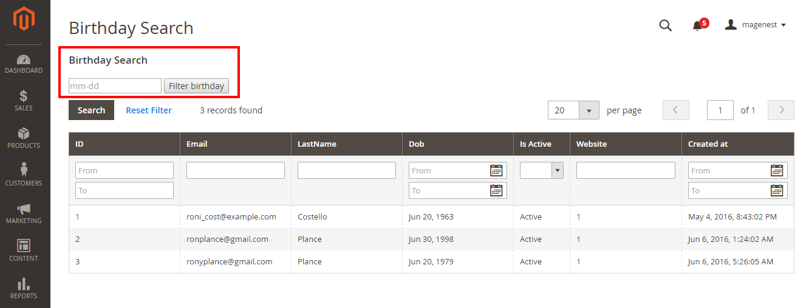This screenshot has height=308, width=809.
Task: Open notifications bell with 5 alerts
Action: pyautogui.click(x=698, y=25)
